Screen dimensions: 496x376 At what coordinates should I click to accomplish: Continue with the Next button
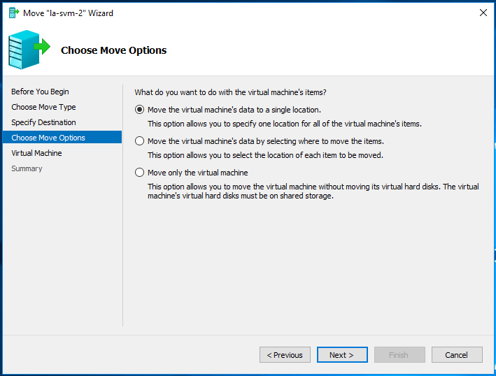tap(342, 355)
